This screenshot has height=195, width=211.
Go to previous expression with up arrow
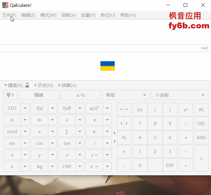coord(127,109)
